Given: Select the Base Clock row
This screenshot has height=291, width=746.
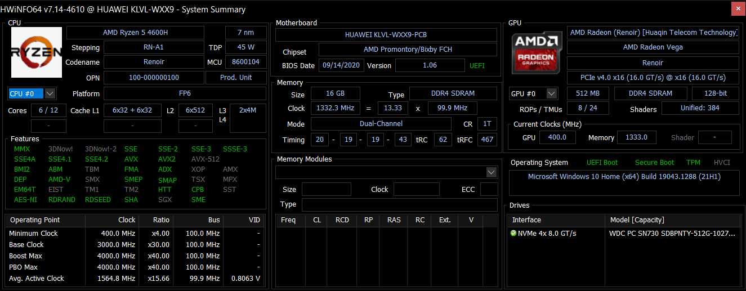Looking at the screenshot, I should (134, 245).
